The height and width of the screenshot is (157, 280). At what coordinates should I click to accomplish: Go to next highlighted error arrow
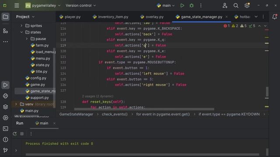265,26
